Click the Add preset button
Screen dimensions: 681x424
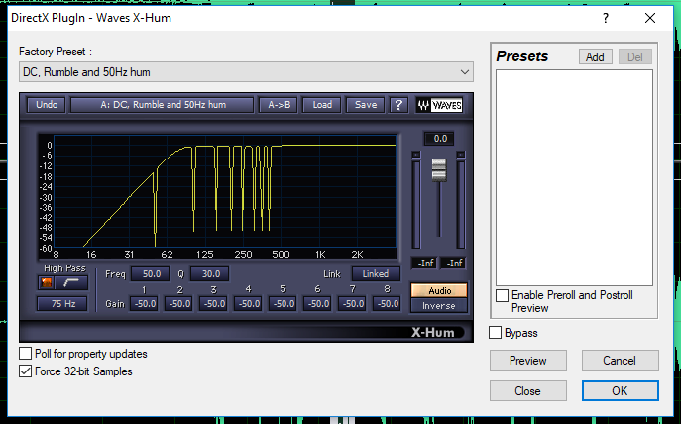(595, 56)
